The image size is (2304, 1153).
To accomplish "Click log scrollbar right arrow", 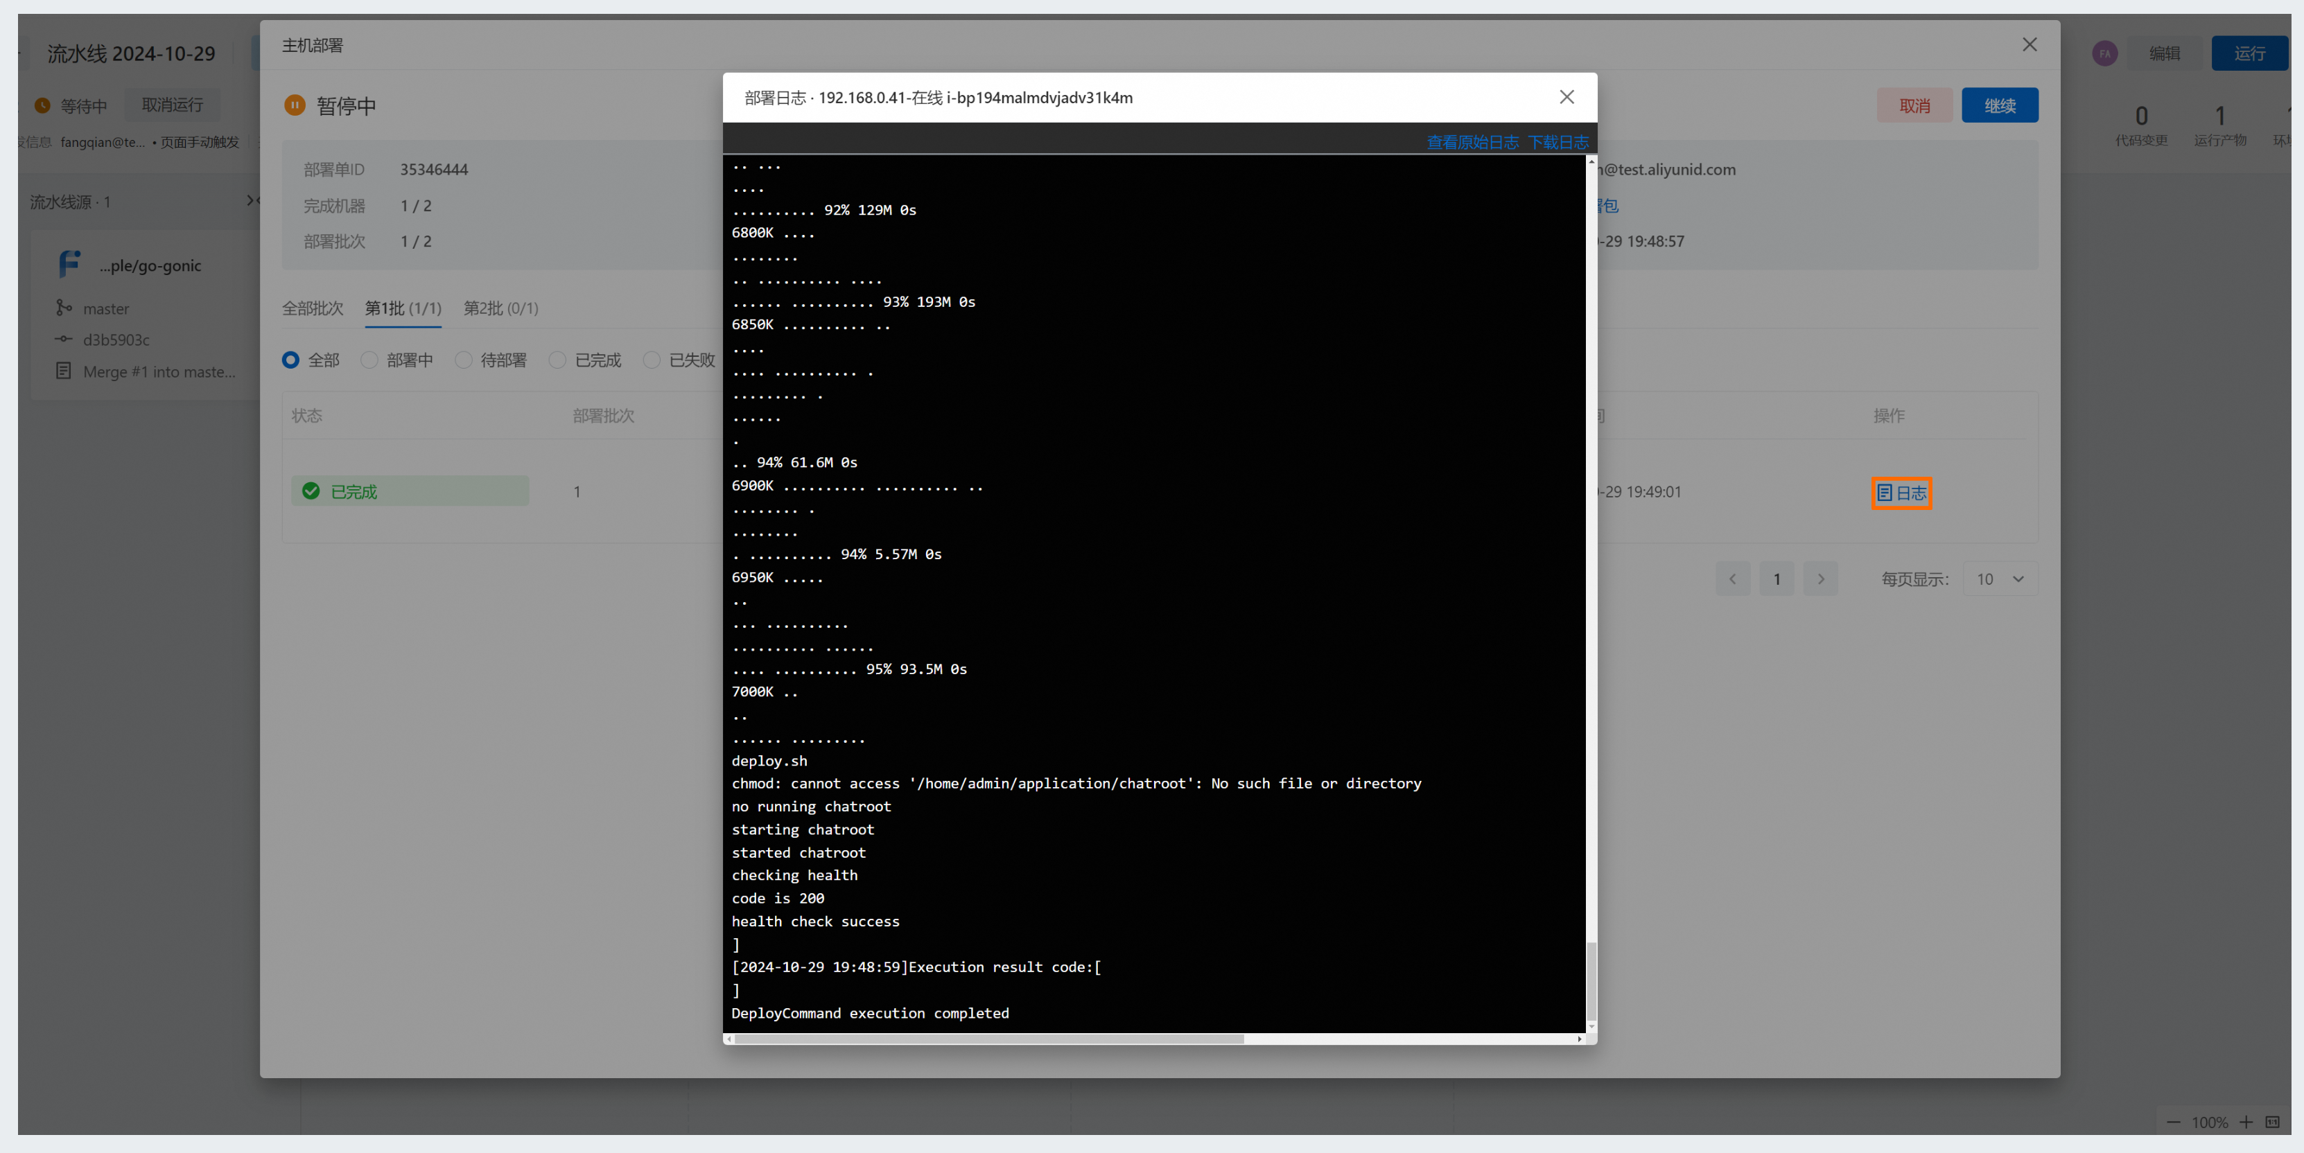I will coord(1580,1039).
